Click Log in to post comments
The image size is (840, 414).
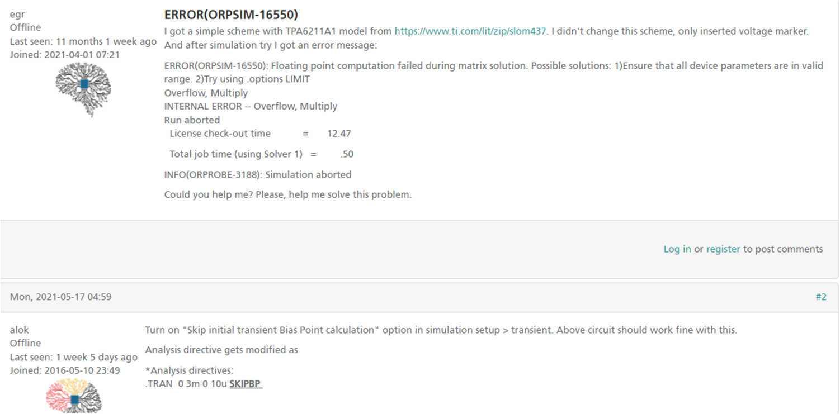[677, 249]
